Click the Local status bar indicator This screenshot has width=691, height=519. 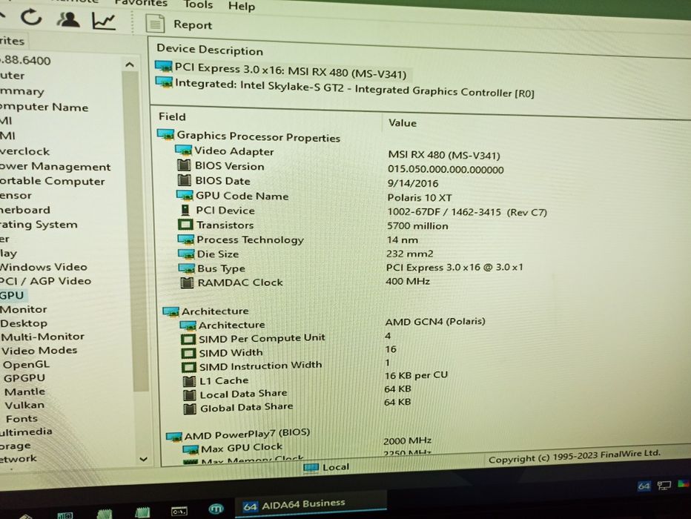click(326, 467)
